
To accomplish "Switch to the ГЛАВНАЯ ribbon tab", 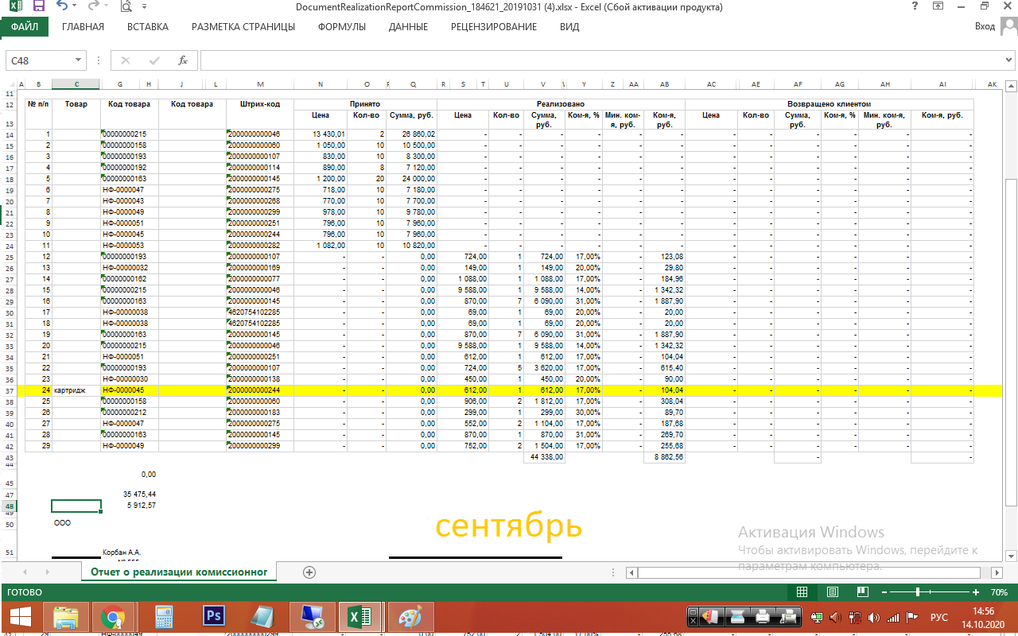I will coord(83,26).
